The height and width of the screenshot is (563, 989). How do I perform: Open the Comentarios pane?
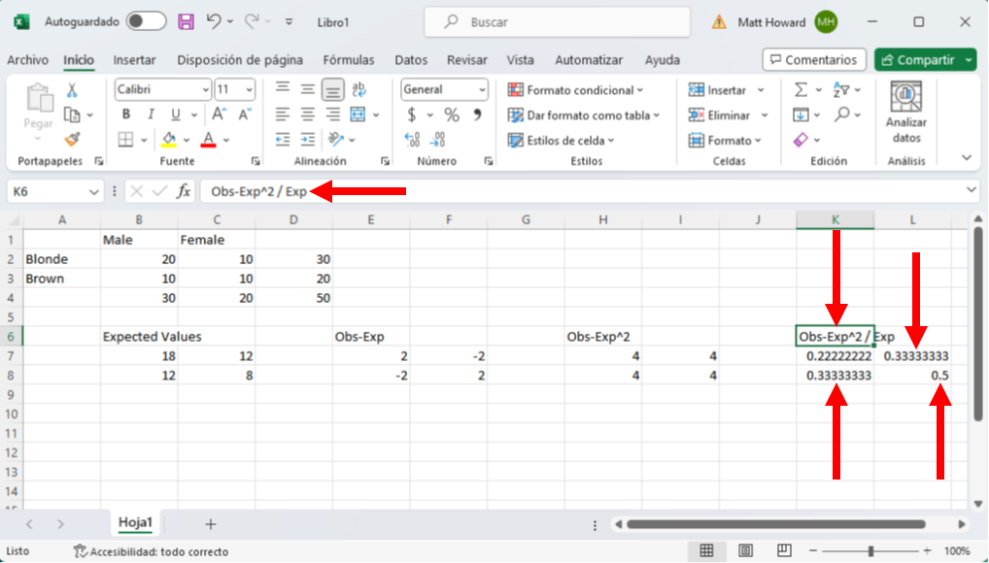814,60
